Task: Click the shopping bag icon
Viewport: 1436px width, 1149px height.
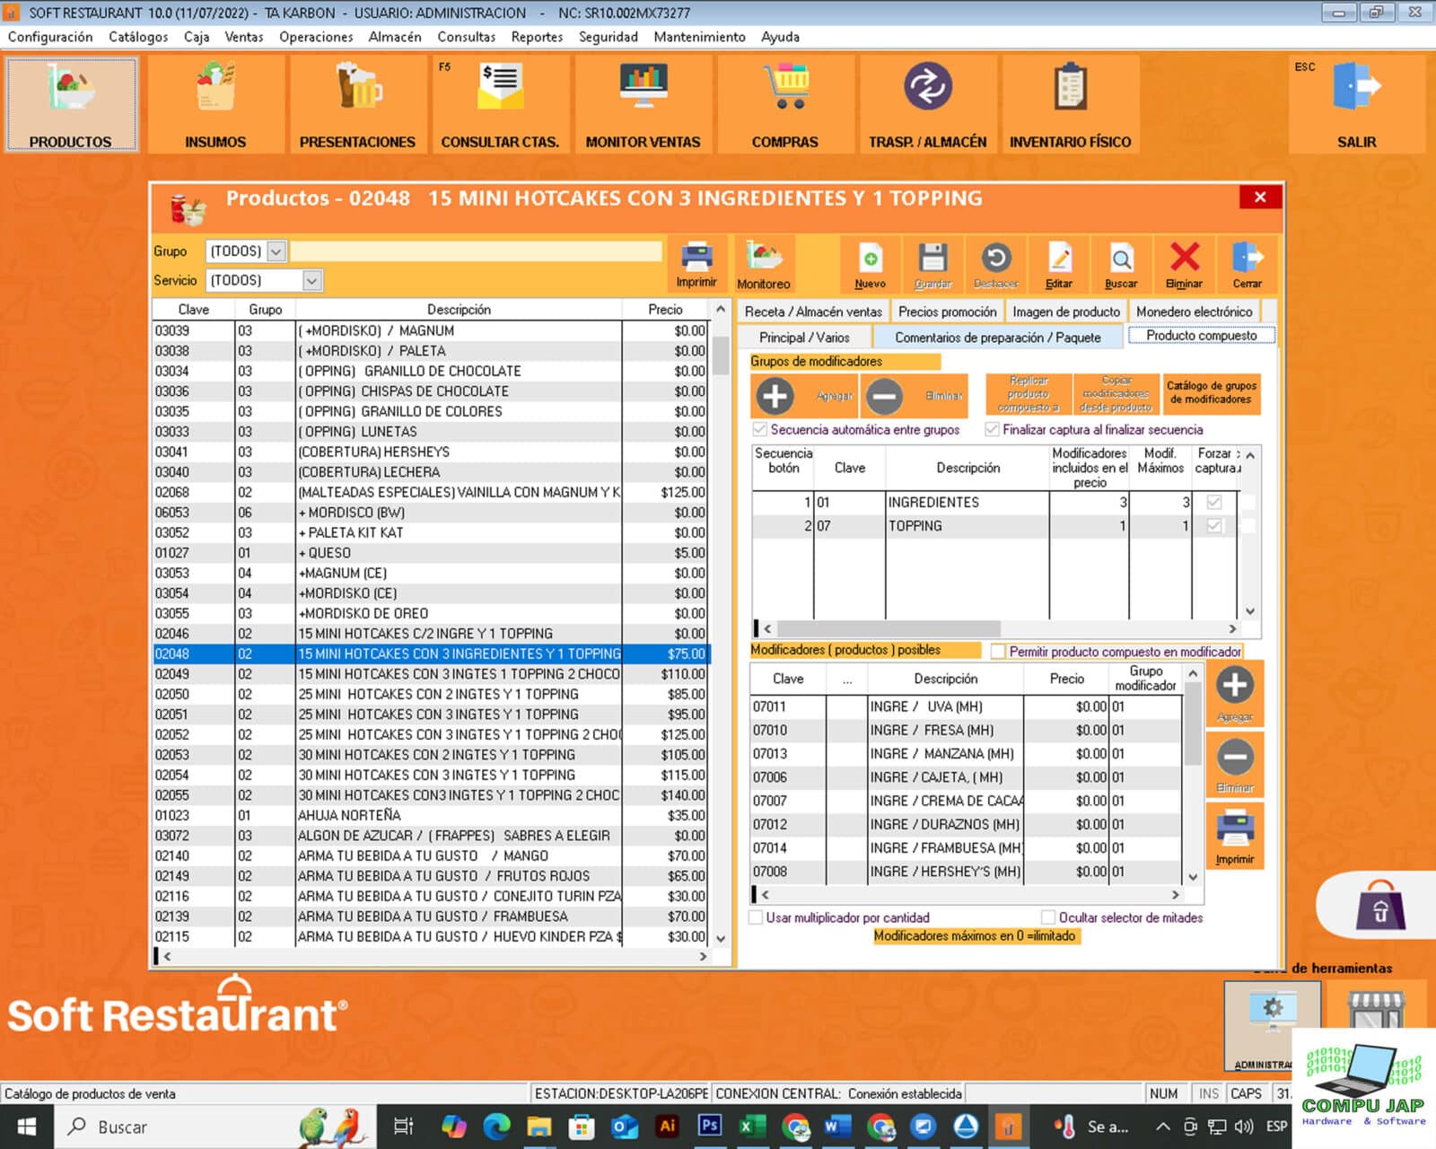Action: 1380,907
